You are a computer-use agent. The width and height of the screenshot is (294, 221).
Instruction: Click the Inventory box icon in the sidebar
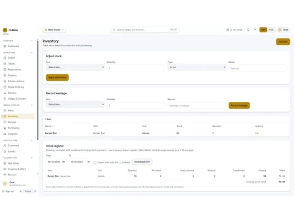5,116
